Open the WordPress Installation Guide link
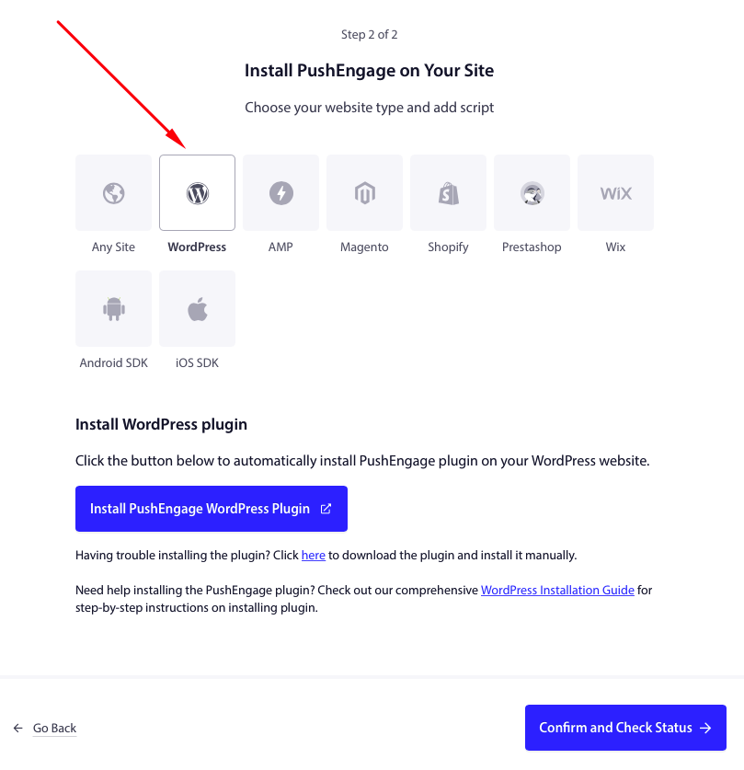 557,591
